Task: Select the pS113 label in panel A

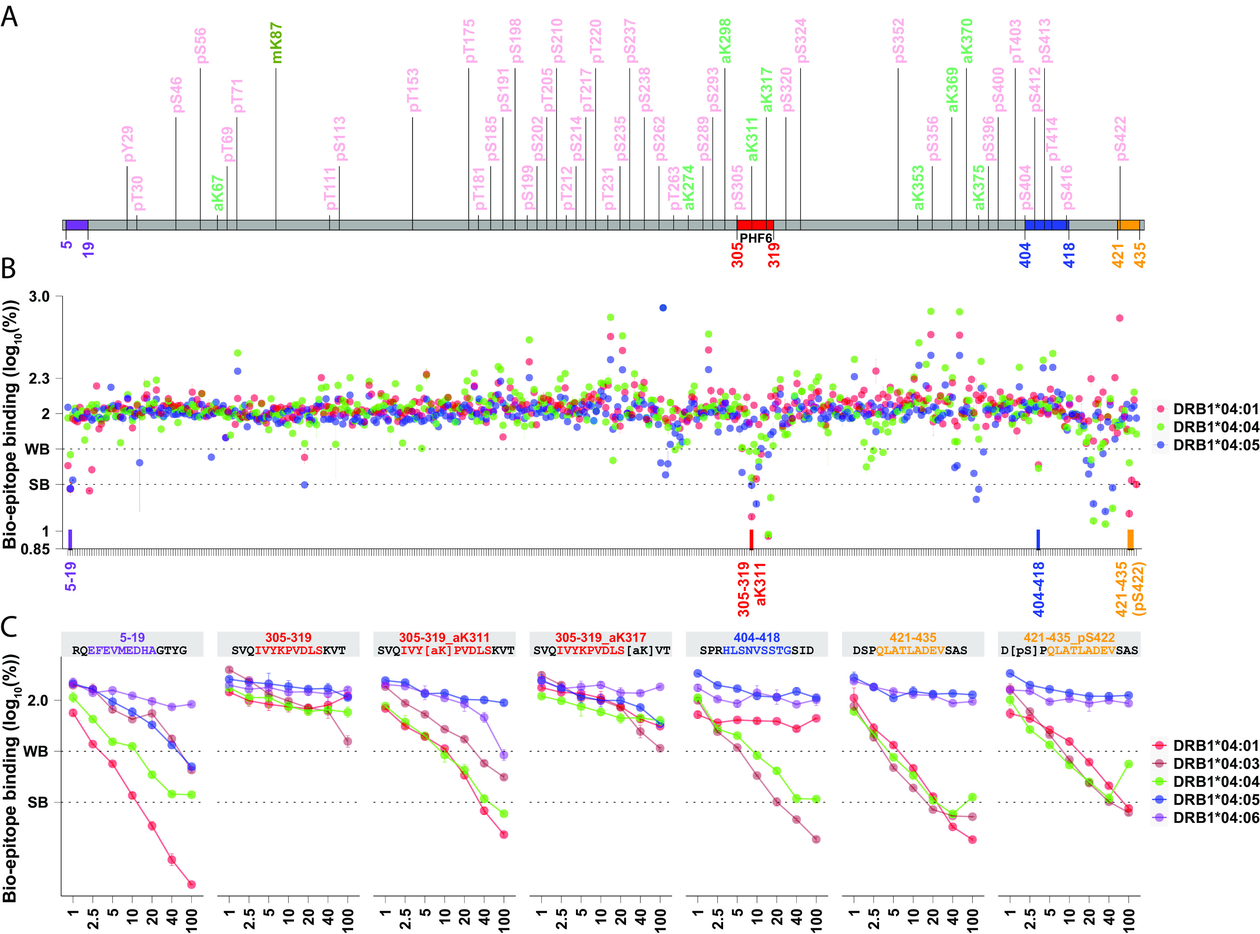Action: point(339,139)
